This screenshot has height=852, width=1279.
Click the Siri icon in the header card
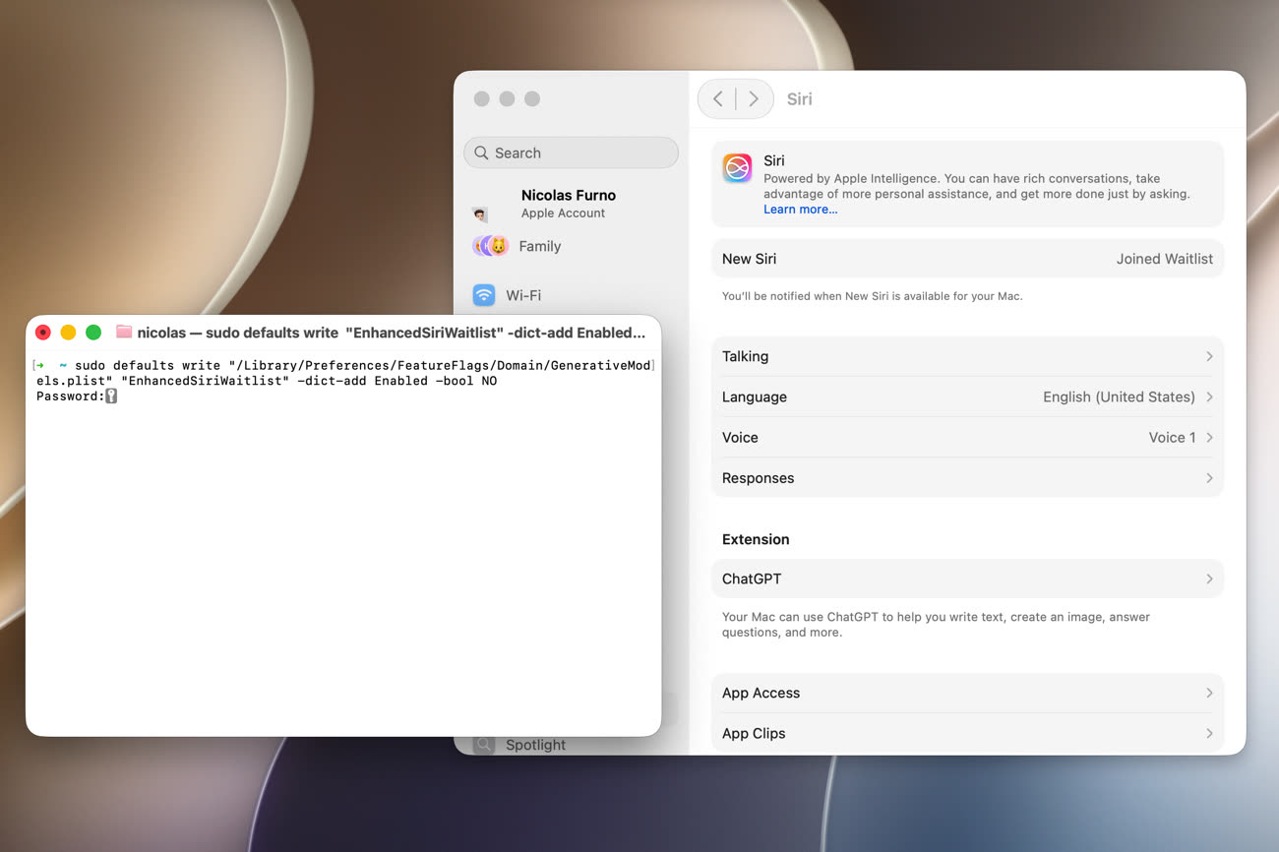(x=737, y=168)
